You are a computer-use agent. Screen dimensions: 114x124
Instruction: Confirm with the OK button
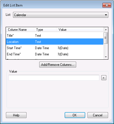tap(75, 115)
